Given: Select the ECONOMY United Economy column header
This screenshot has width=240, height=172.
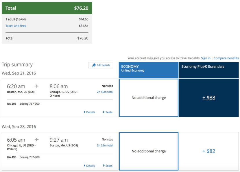Looking at the screenshot, I should coord(149,70).
